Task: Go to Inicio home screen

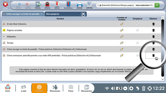Action: coord(8,88)
